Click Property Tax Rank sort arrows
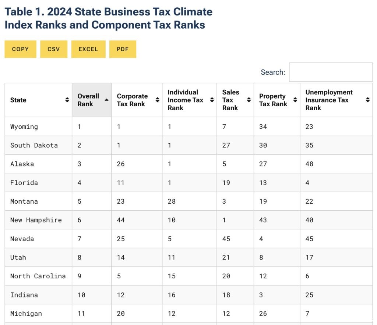The image size is (377, 325). click(x=295, y=100)
